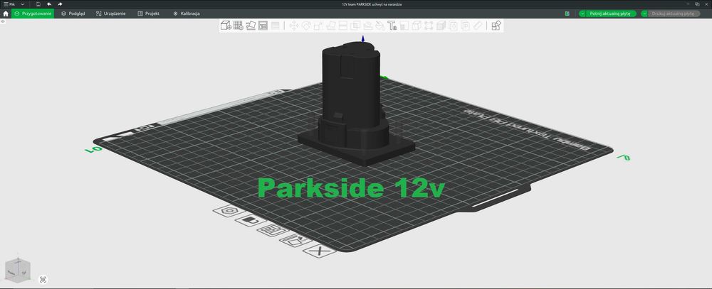Click the plate's lock icon

(251, 221)
